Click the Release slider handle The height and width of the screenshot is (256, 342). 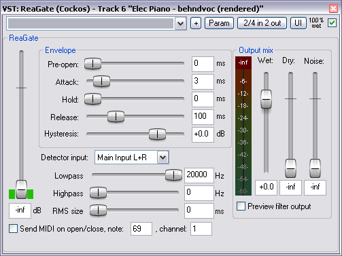[x=116, y=117]
